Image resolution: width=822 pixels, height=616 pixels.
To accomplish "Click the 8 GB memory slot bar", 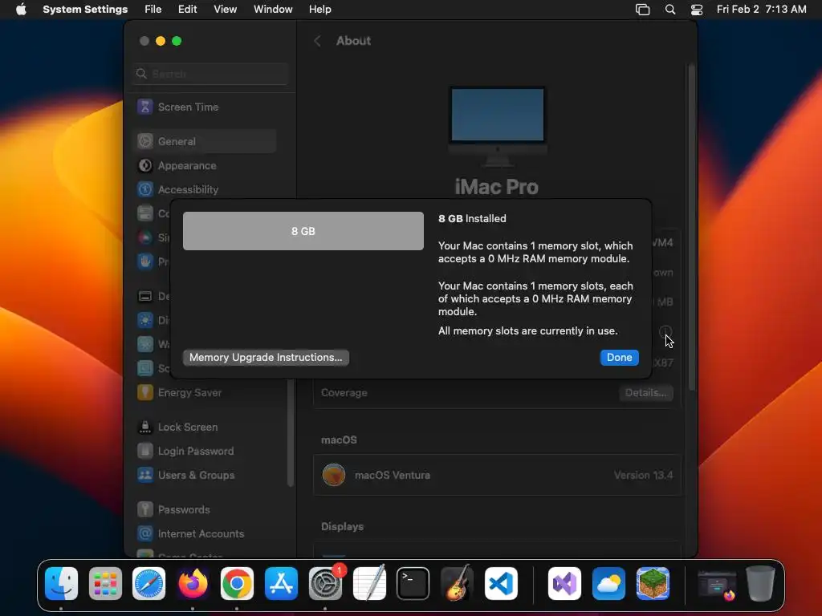I will (x=303, y=231).
